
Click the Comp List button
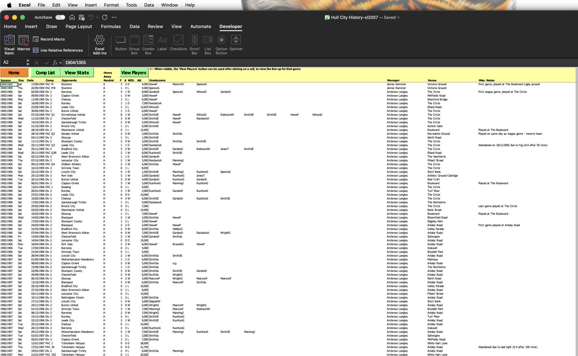[x=45, y=73]
